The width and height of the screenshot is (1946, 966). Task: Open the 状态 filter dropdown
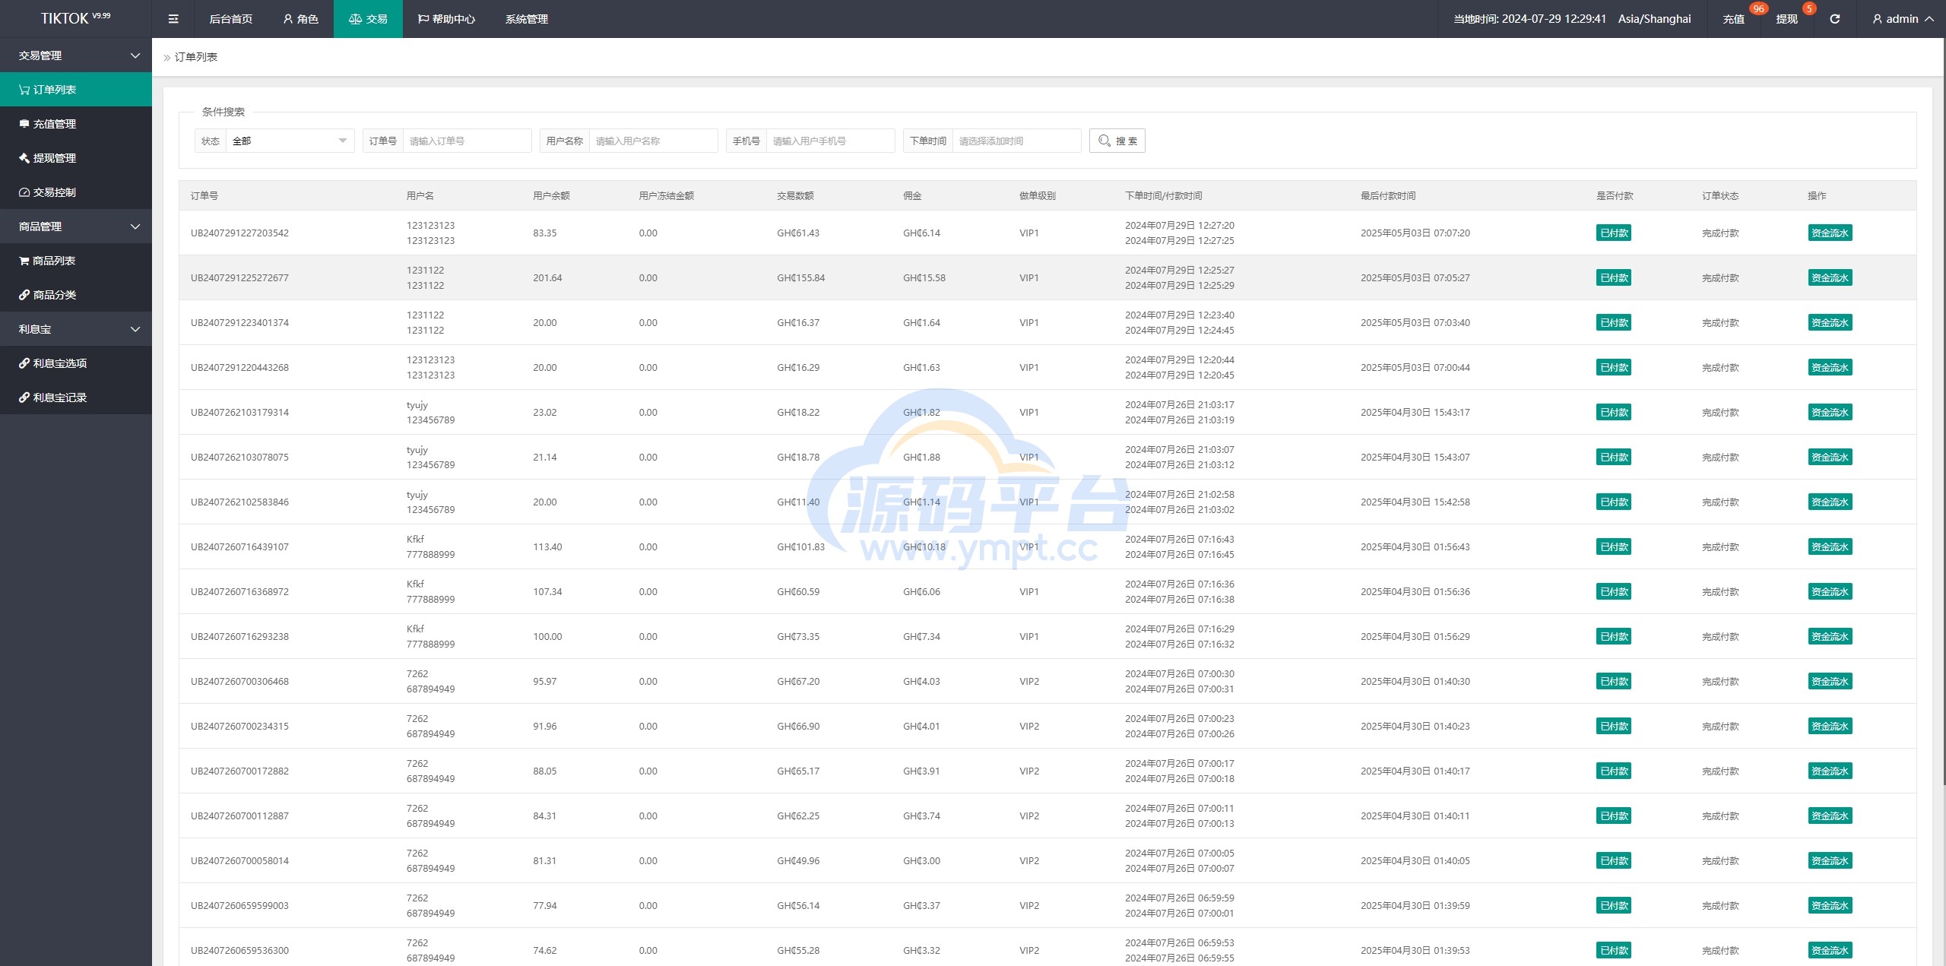[290, 141]
